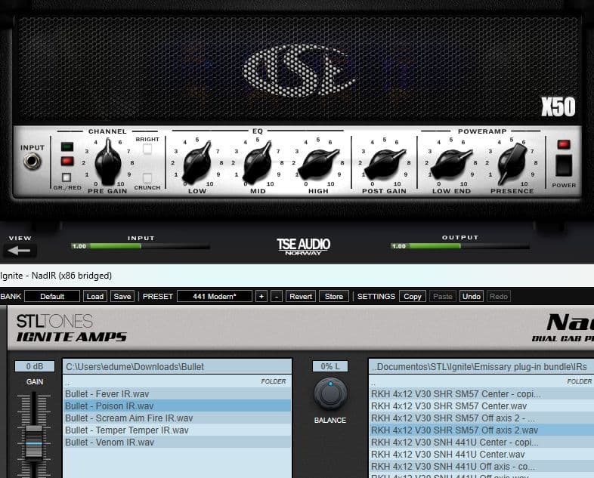Select RKH 4x12 V30 SNH 441U Off axis - co...
Viewport: 594px width, 478px height.
(x=481, y=467)
